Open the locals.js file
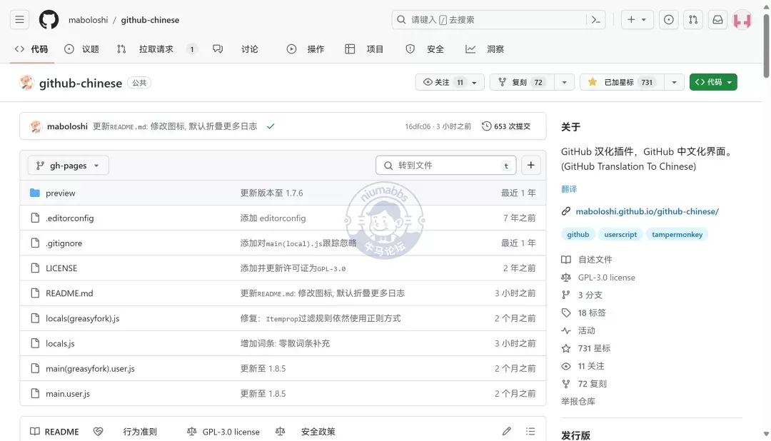 pos(60,343)
